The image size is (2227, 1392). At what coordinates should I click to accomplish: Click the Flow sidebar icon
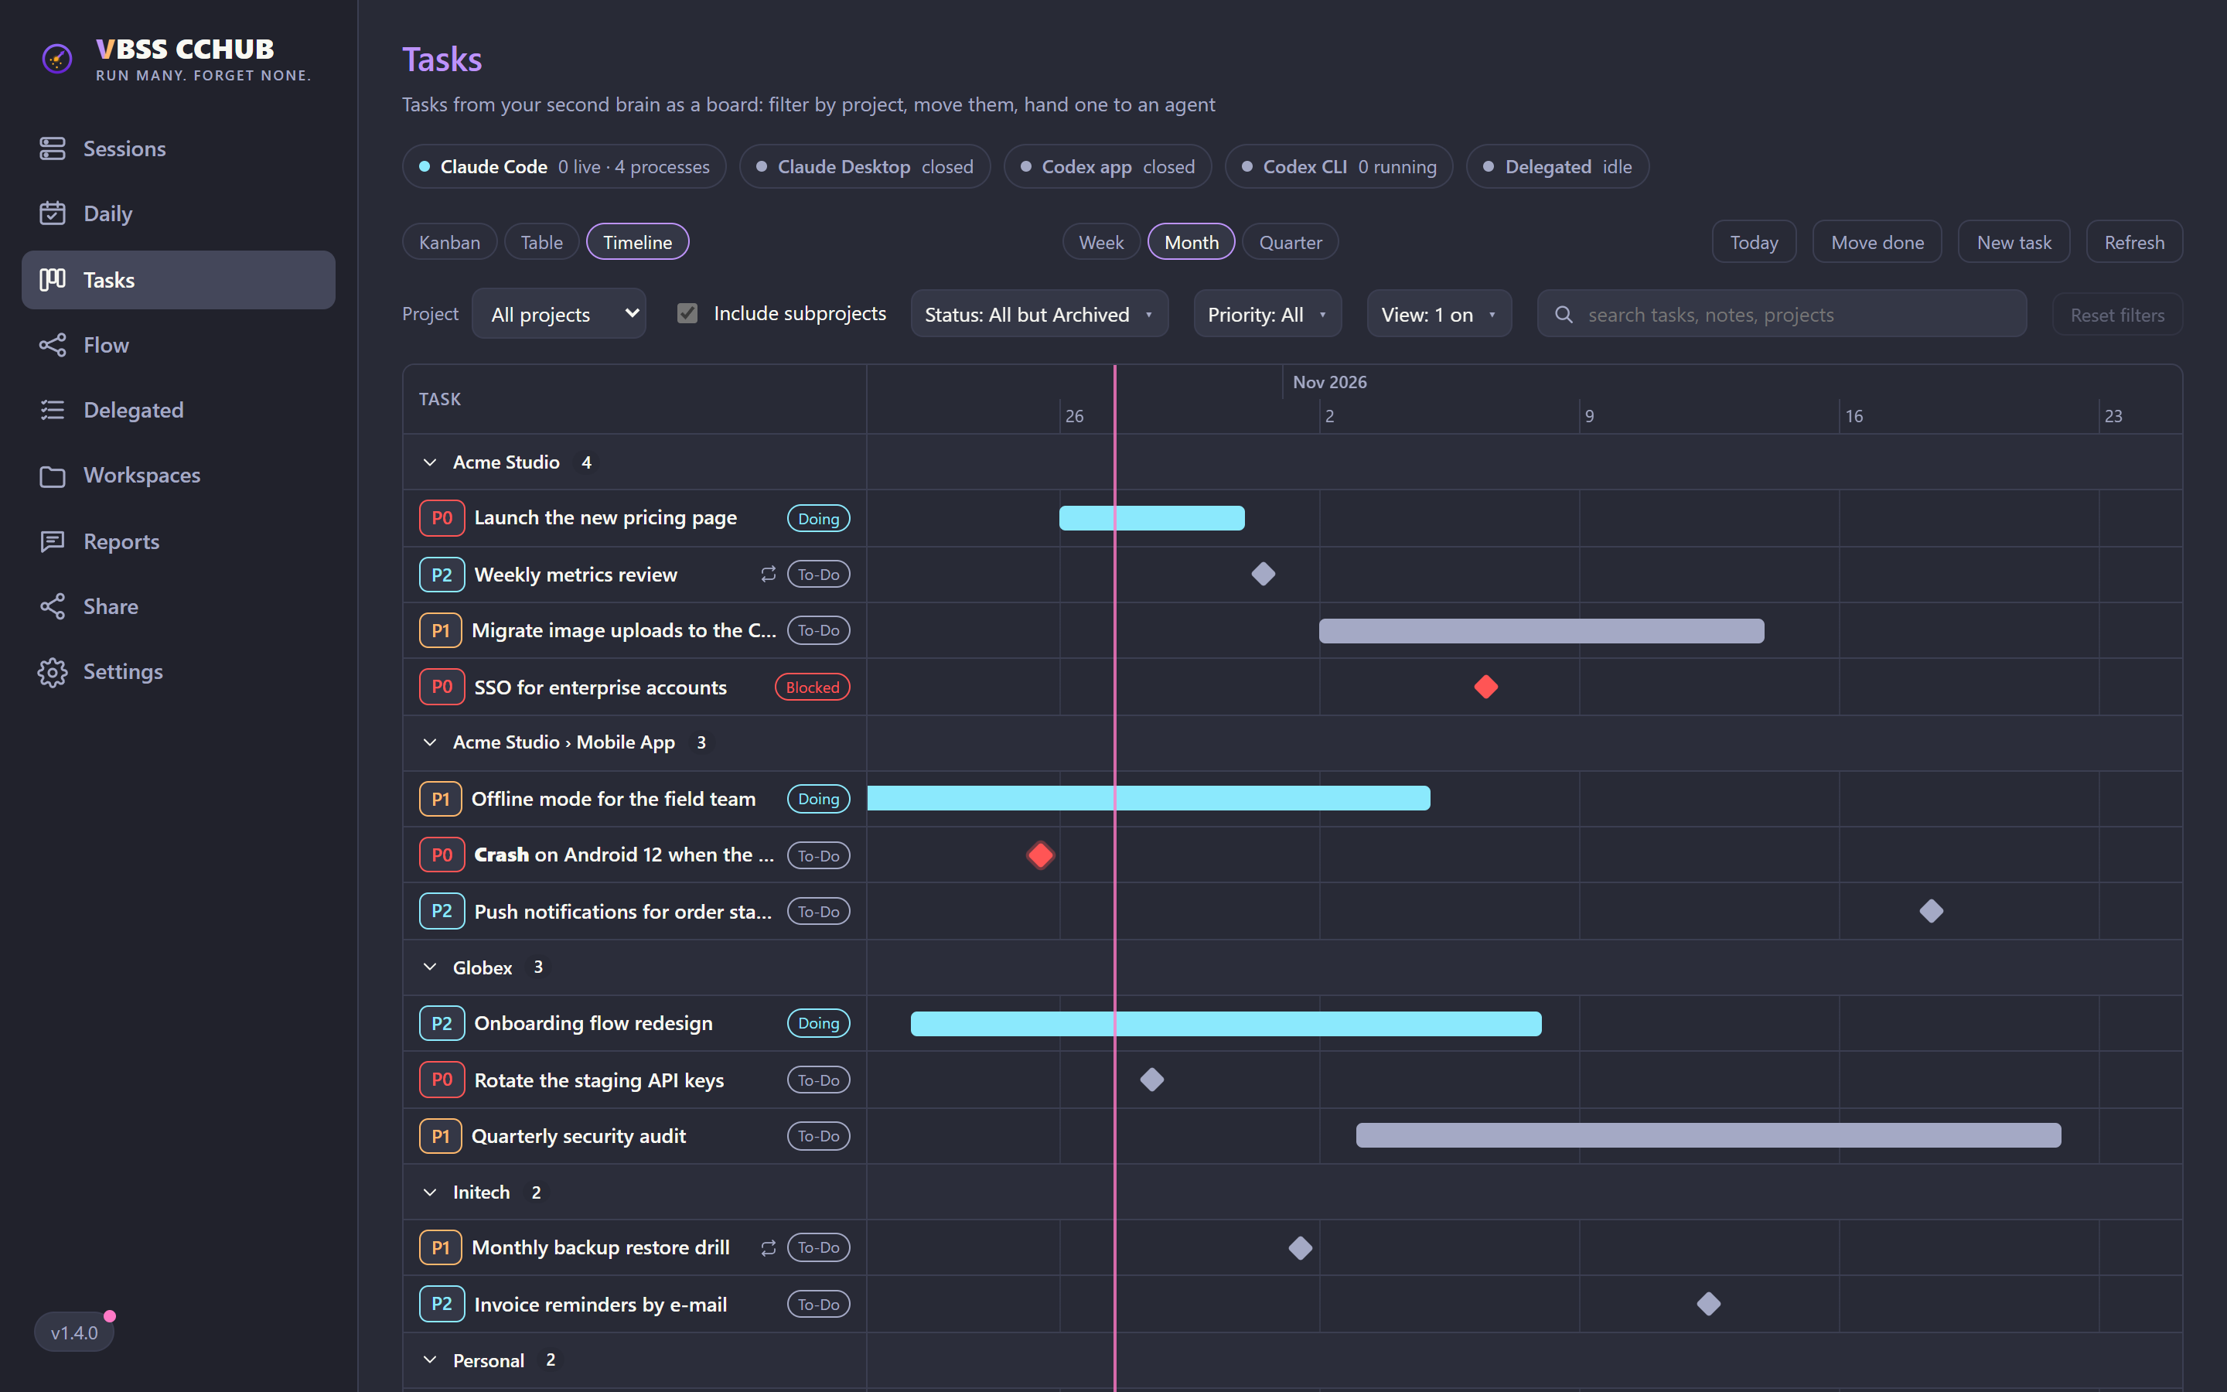click(x=53, y=344)
